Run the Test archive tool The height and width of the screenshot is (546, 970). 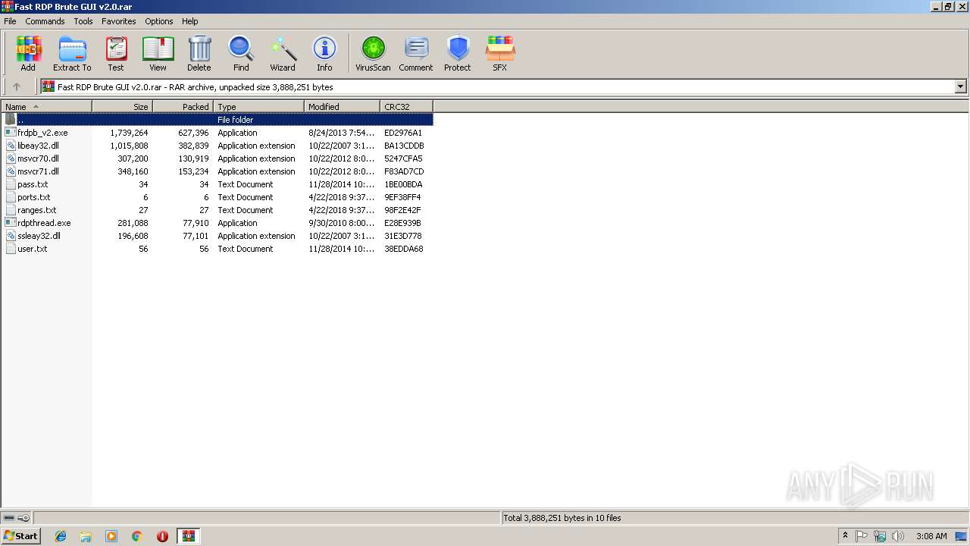pyautogui.click(x=116, y=53)
